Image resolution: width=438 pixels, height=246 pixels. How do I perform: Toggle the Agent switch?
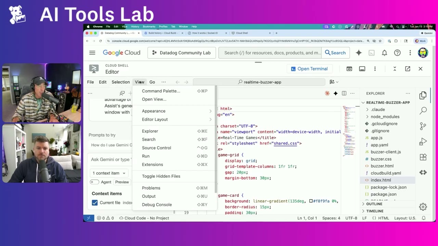94,182
